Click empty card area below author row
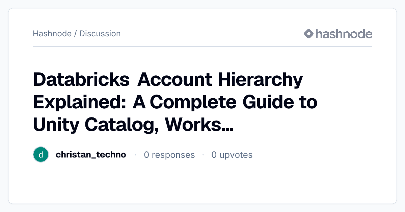This screenshot has height=212, width=405. pos(202,183)
